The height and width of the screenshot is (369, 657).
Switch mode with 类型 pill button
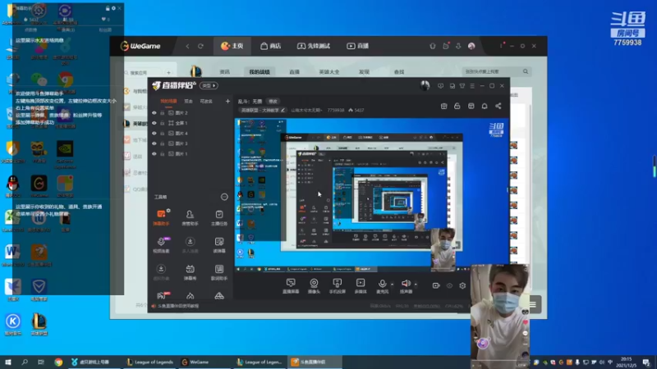coord(209,86)
